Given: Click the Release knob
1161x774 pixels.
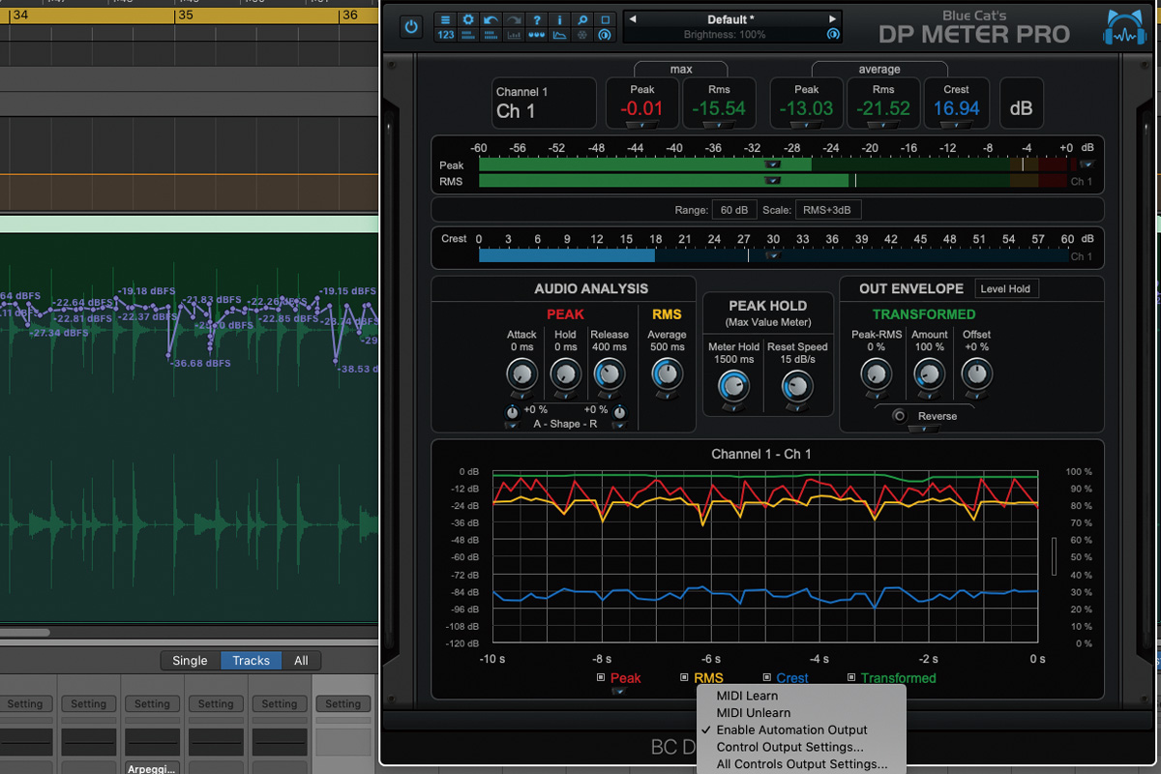Looking at the screenshot, I should (x=609, y=373).
